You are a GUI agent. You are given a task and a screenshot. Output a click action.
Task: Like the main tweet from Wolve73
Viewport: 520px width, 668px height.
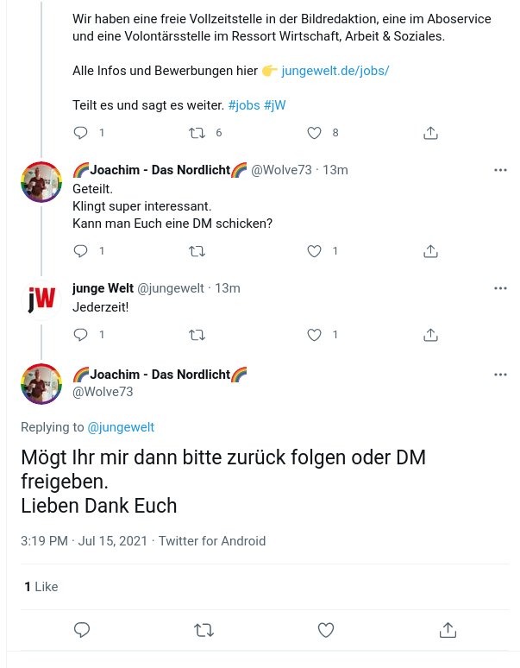point(326,630)
